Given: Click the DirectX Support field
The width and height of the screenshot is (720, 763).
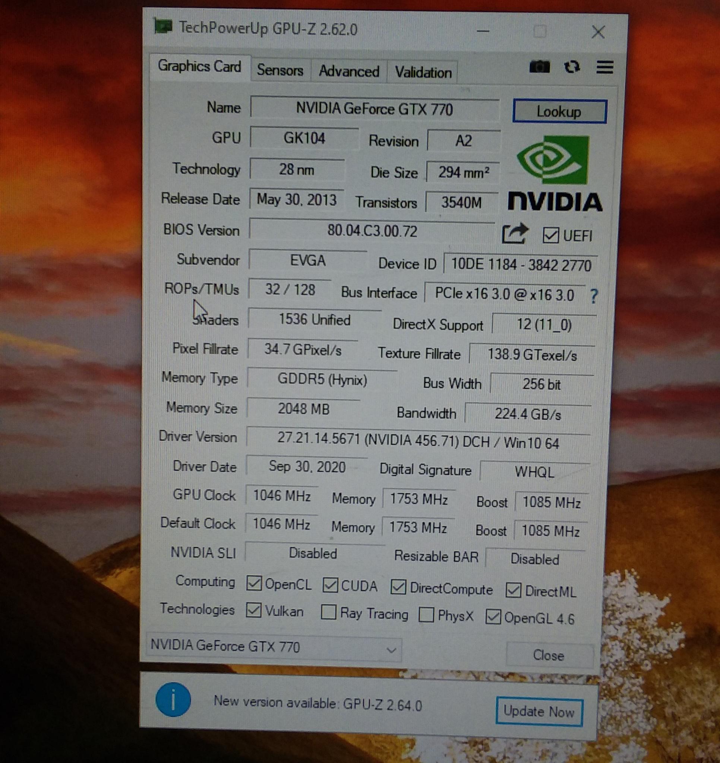Looking at the screenshot, I should 544,324.
